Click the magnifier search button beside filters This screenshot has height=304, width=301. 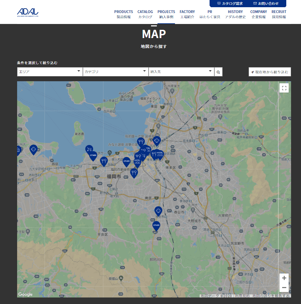[x=218, y=72]
